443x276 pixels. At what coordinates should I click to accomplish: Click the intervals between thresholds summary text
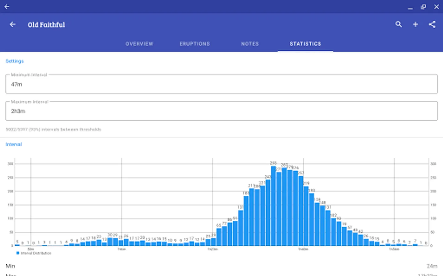click(54, 129)
